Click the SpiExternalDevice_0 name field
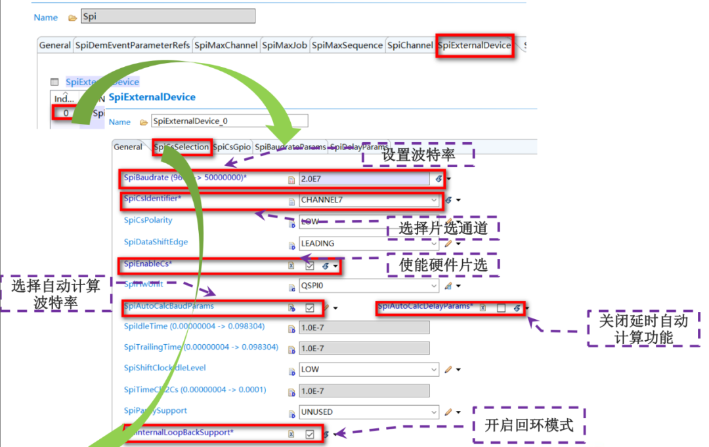This screenshot has width=709, height=447. (230, 121)
